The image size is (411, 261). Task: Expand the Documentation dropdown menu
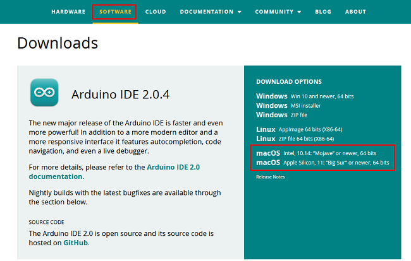[211, 11]
